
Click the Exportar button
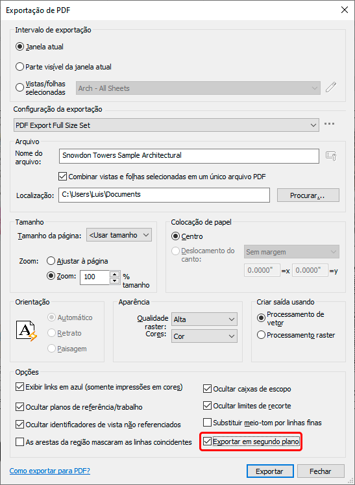coord(270,471)
